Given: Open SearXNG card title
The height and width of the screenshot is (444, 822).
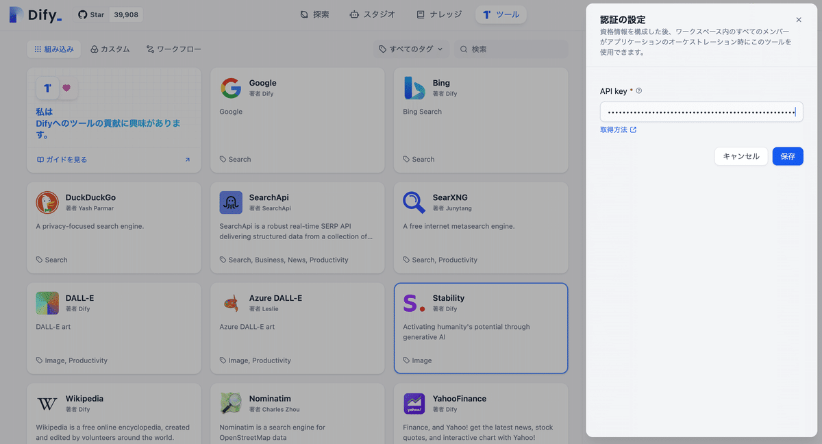Looking at the screenshot, I should (x=450, y=197).
